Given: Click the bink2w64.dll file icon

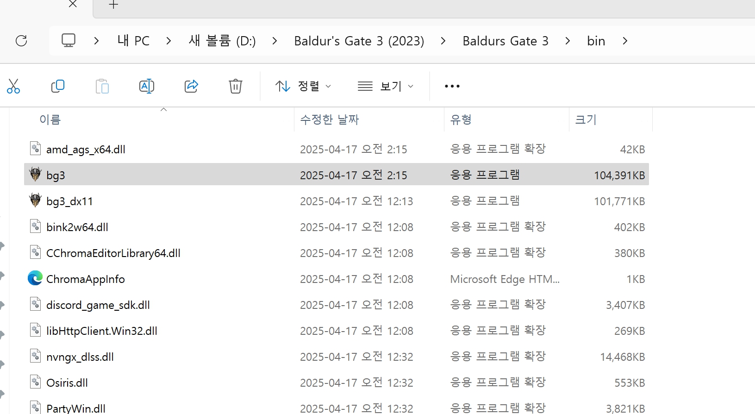Looking at the screenshot, I should pos(36,226).
